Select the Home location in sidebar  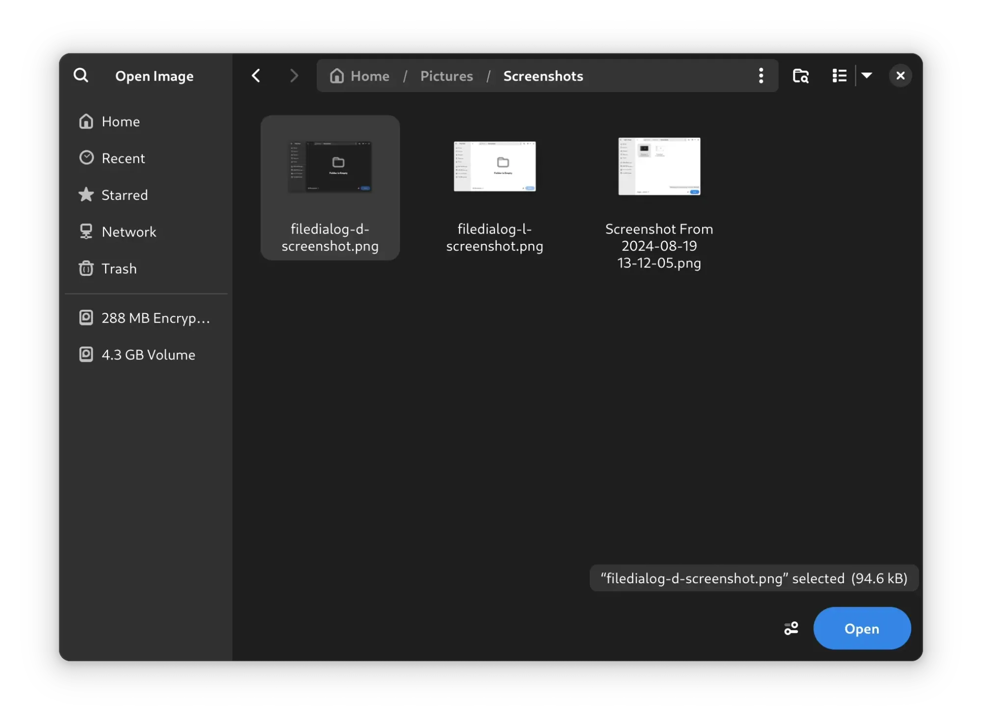click(120, 120)
